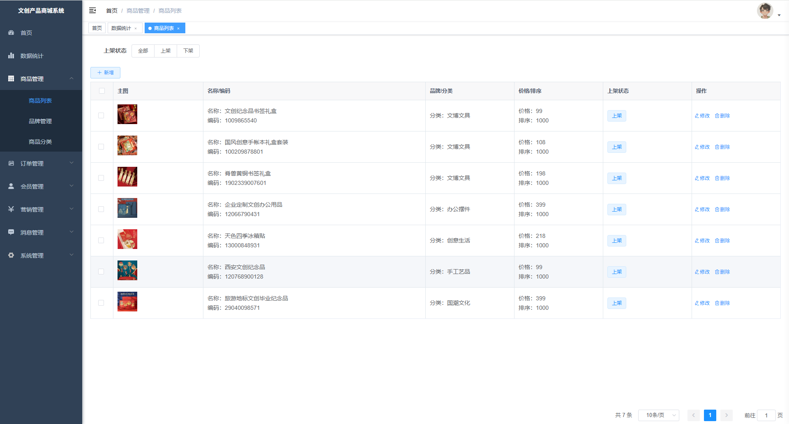Click the 前往 page number input field

point(766,415)
